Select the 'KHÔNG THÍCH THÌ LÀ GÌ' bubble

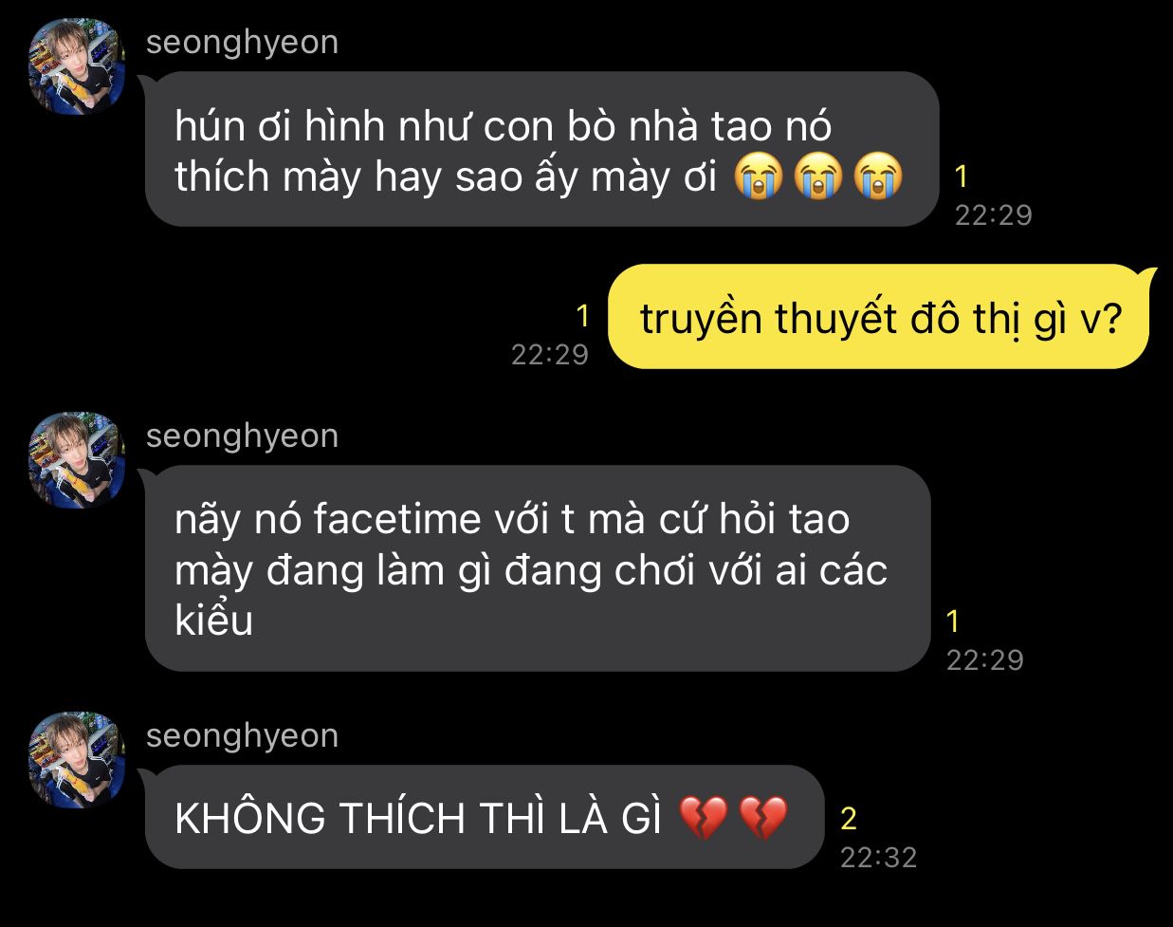tap(484, 817)
